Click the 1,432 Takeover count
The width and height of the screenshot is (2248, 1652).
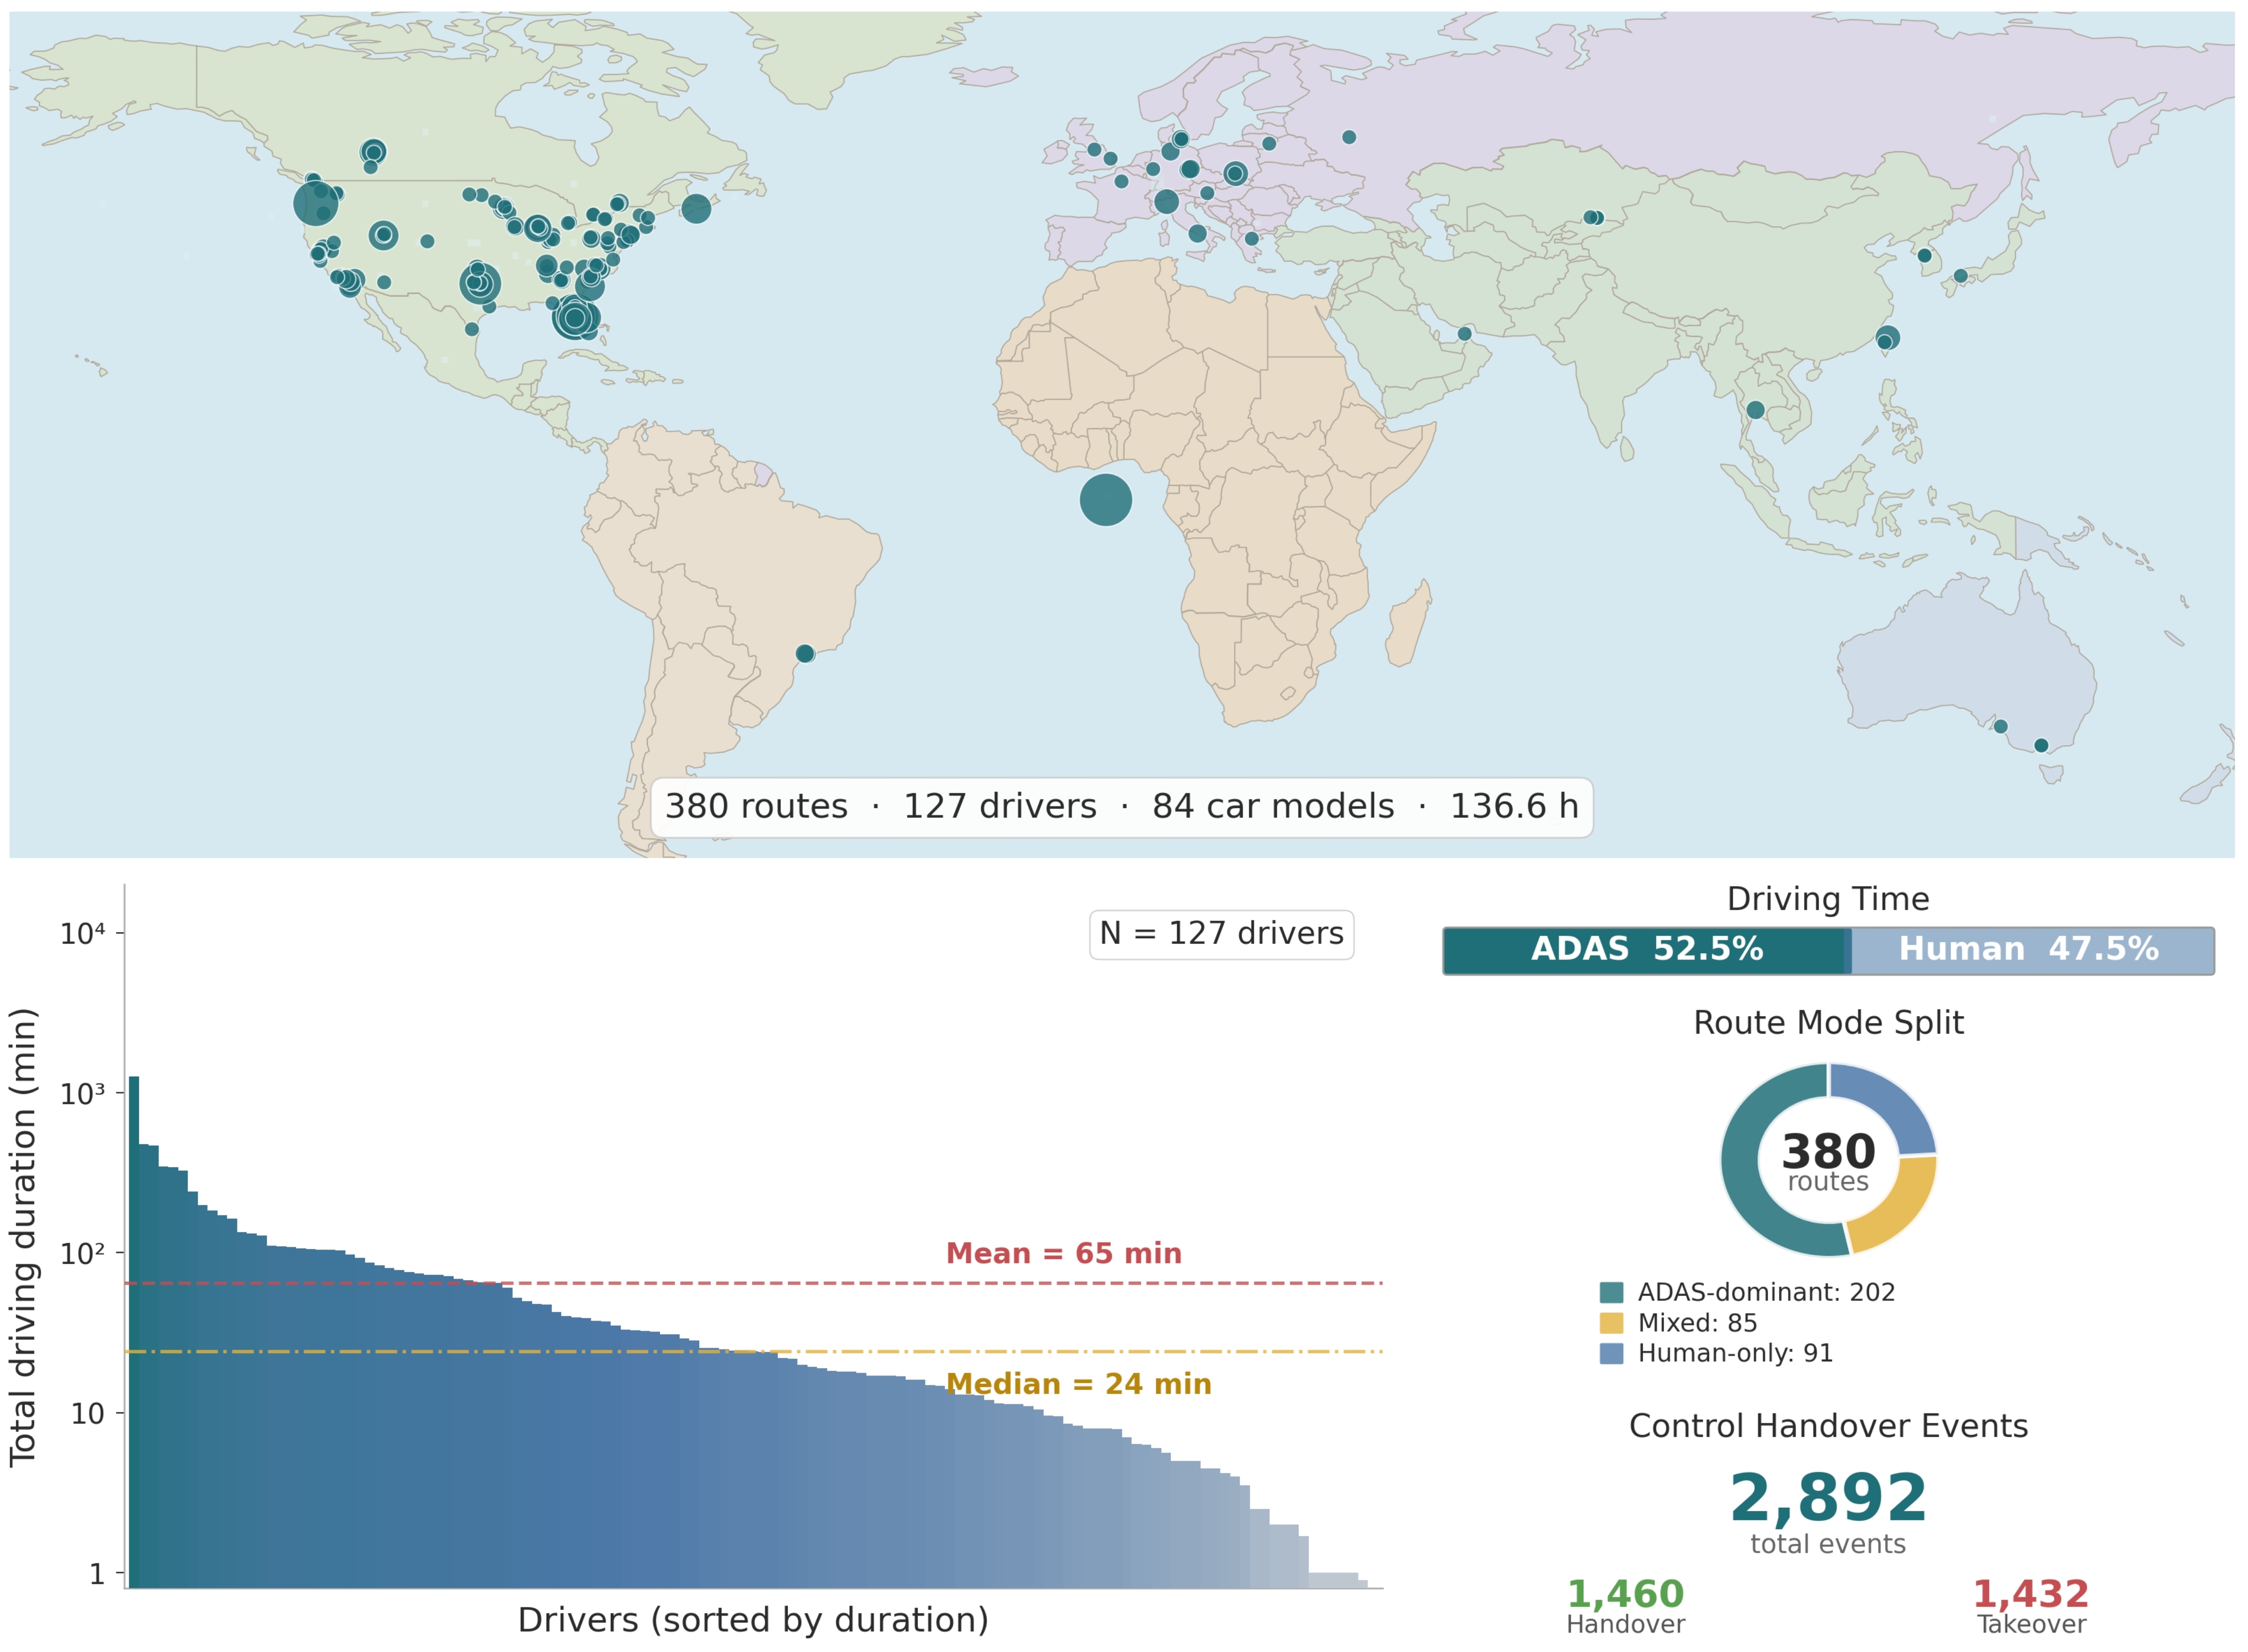coord(2031,1594)
